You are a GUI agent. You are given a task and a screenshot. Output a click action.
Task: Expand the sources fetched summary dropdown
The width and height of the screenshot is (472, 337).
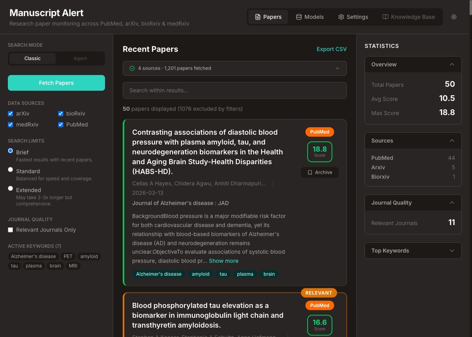click(x=337, y=68)
